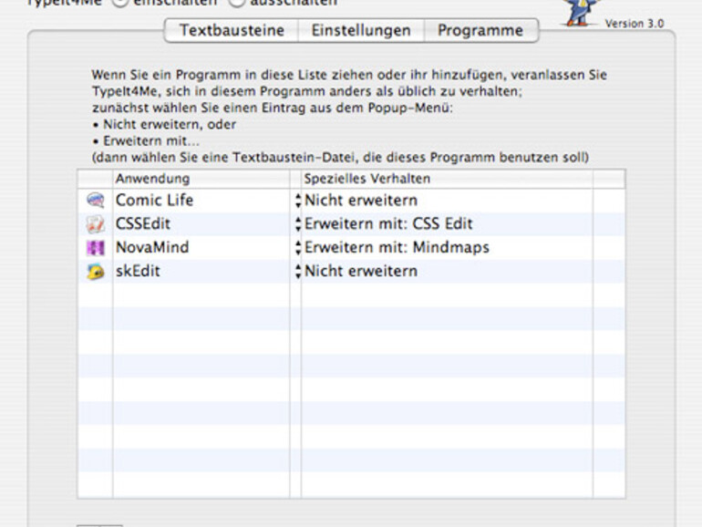Click the Version 3.0 label

[635, 24]
